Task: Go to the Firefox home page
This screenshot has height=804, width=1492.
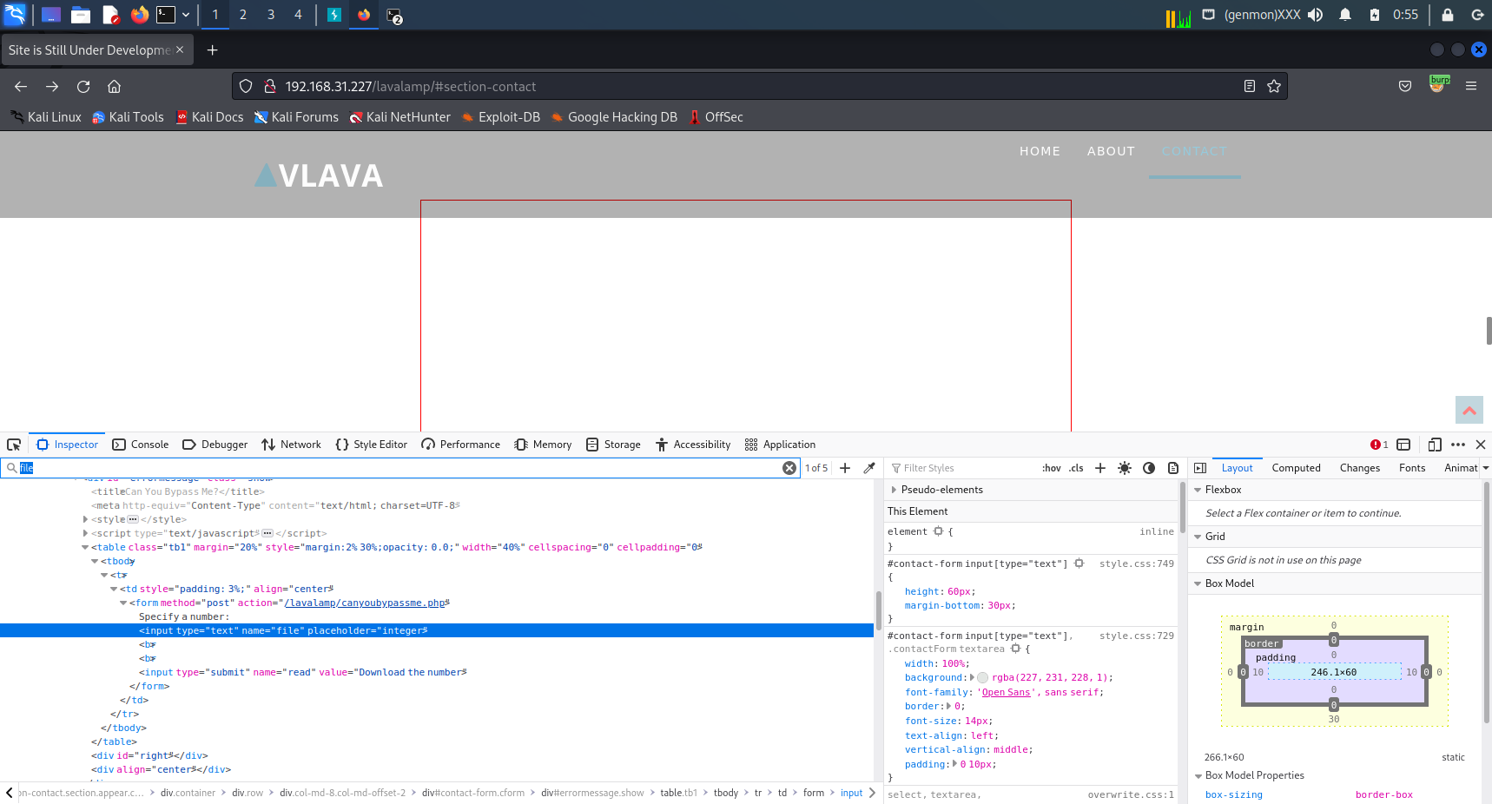Action: click(114, 87)
